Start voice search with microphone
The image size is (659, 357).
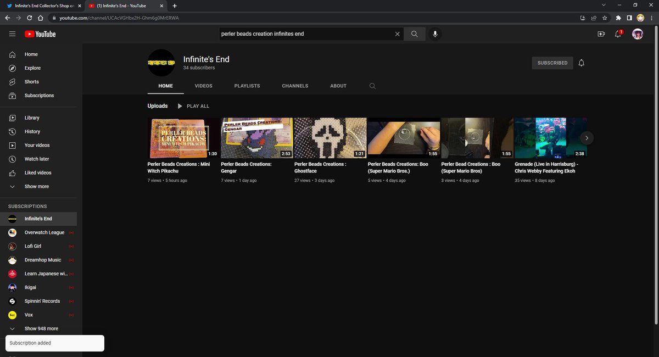435,34
